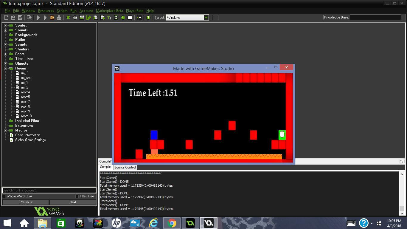Create a new timeline with hourglass icon
This screenshot has height=229, width=407.
point(116,18)
